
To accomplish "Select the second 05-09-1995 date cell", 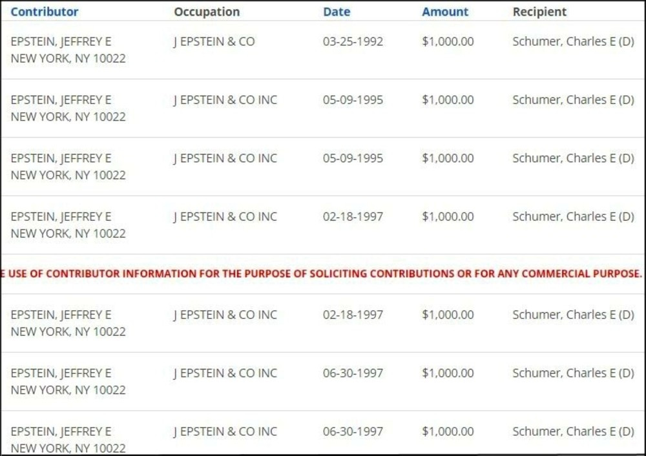I will tap(353, 158).
